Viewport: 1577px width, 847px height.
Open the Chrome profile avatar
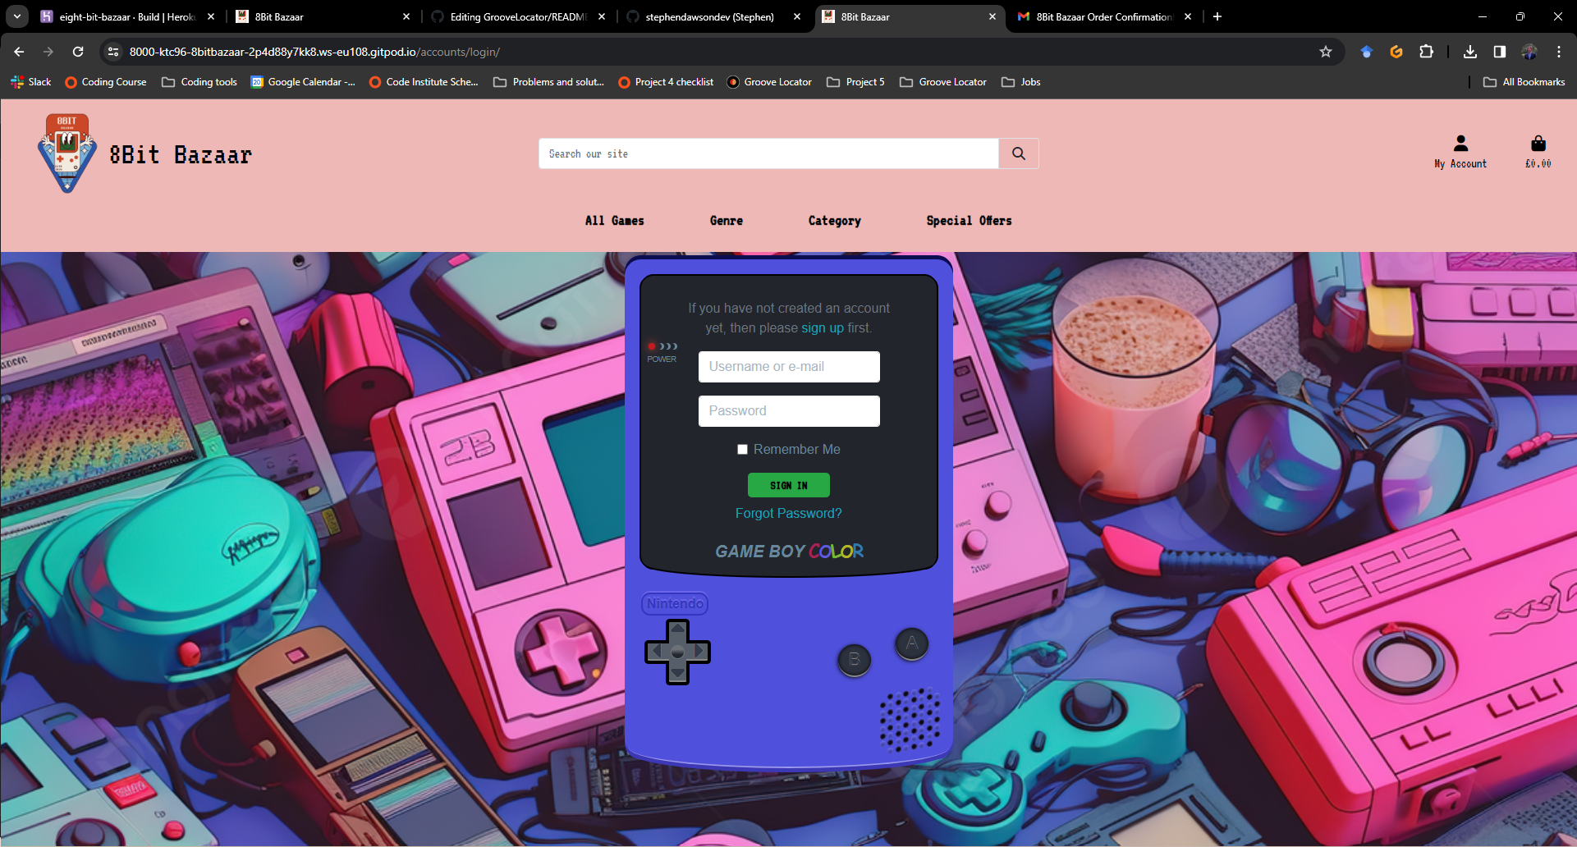pyautogui.click(x=1529, y=52)
